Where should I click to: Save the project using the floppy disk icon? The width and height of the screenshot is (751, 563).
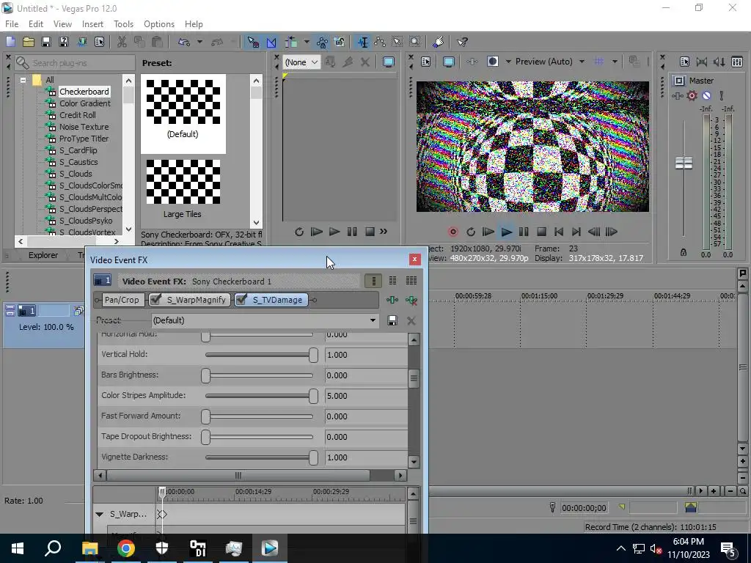(46, 42)
